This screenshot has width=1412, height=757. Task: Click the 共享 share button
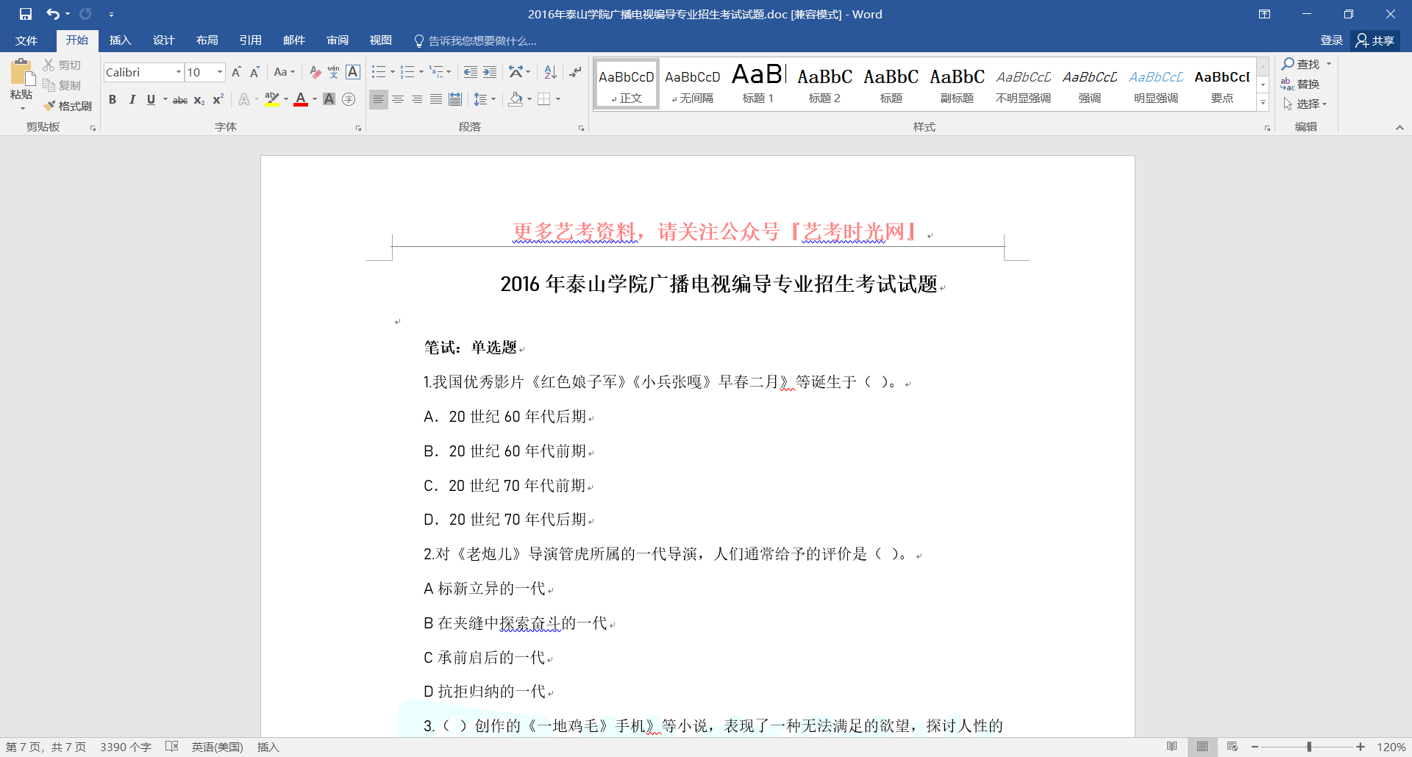tap(1375, 40)
